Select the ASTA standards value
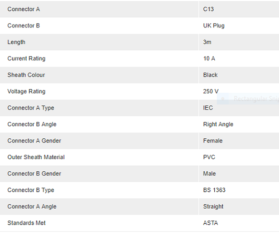This screenshot has width=279, height=235. point(210,223)
